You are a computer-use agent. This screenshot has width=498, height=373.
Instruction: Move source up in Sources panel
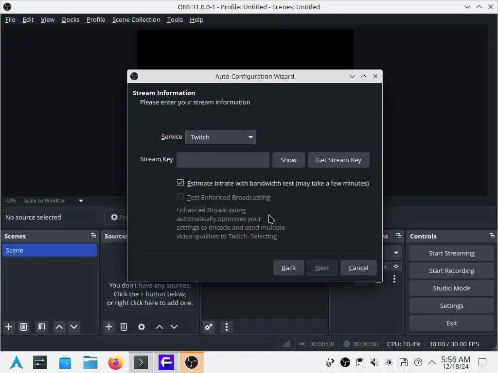click(160, 327)
